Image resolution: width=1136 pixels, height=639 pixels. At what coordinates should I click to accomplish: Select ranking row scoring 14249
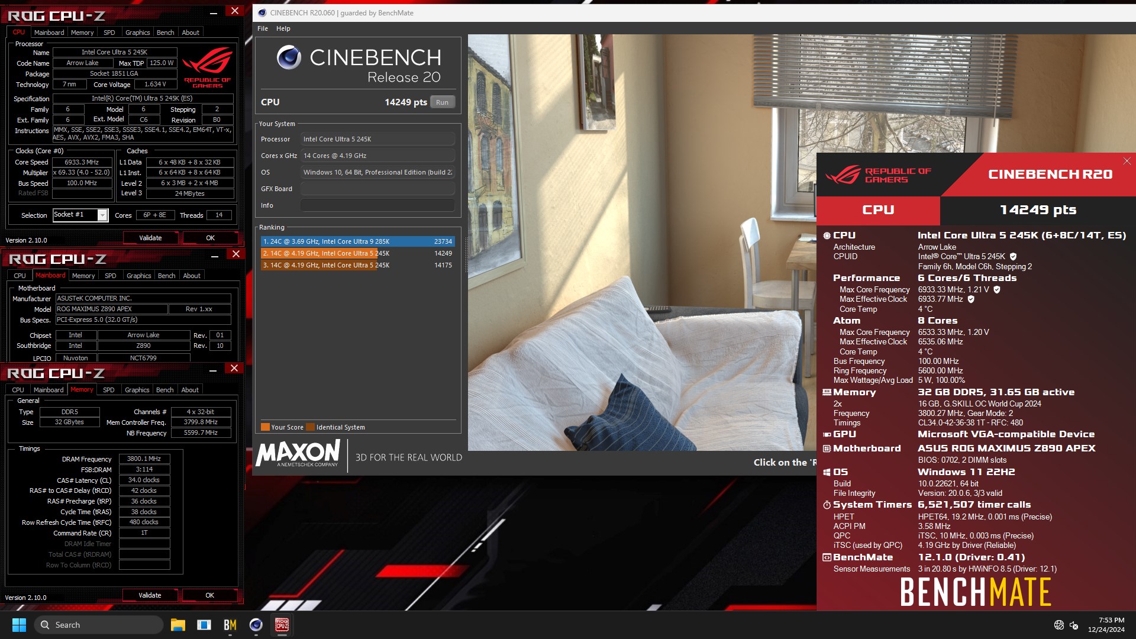357,253
